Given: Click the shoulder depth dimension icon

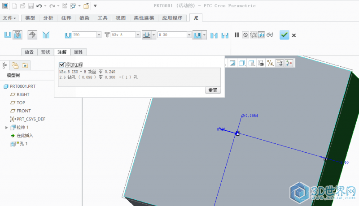Looking at the screenshot, I should [197, 35].
